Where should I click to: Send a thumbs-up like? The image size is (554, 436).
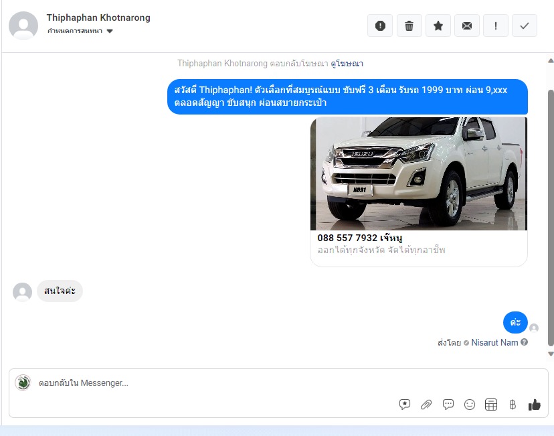[x=534, y=404]
